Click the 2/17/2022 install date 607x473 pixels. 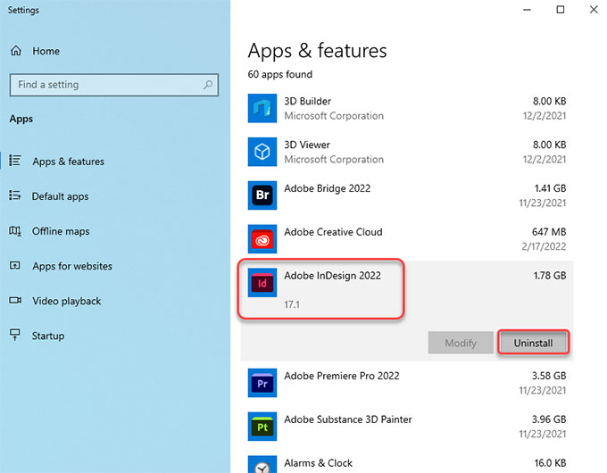(544, 246)
